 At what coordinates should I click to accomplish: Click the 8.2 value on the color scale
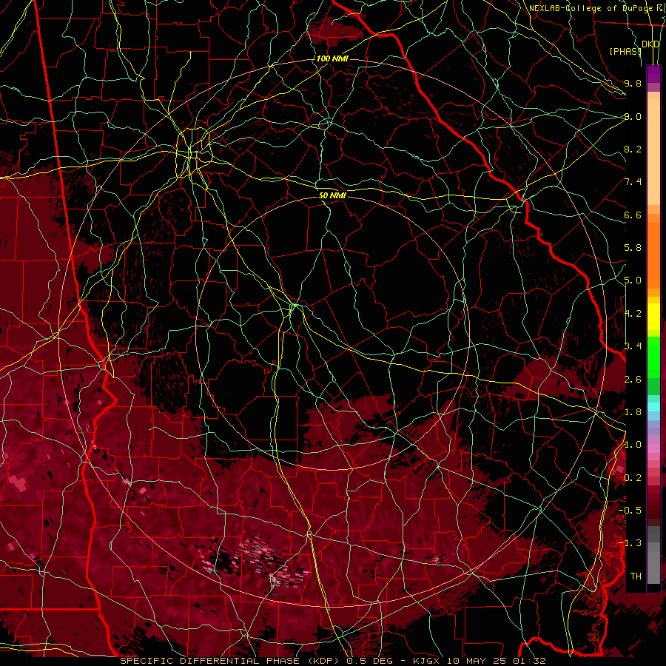tap(633, 149)
